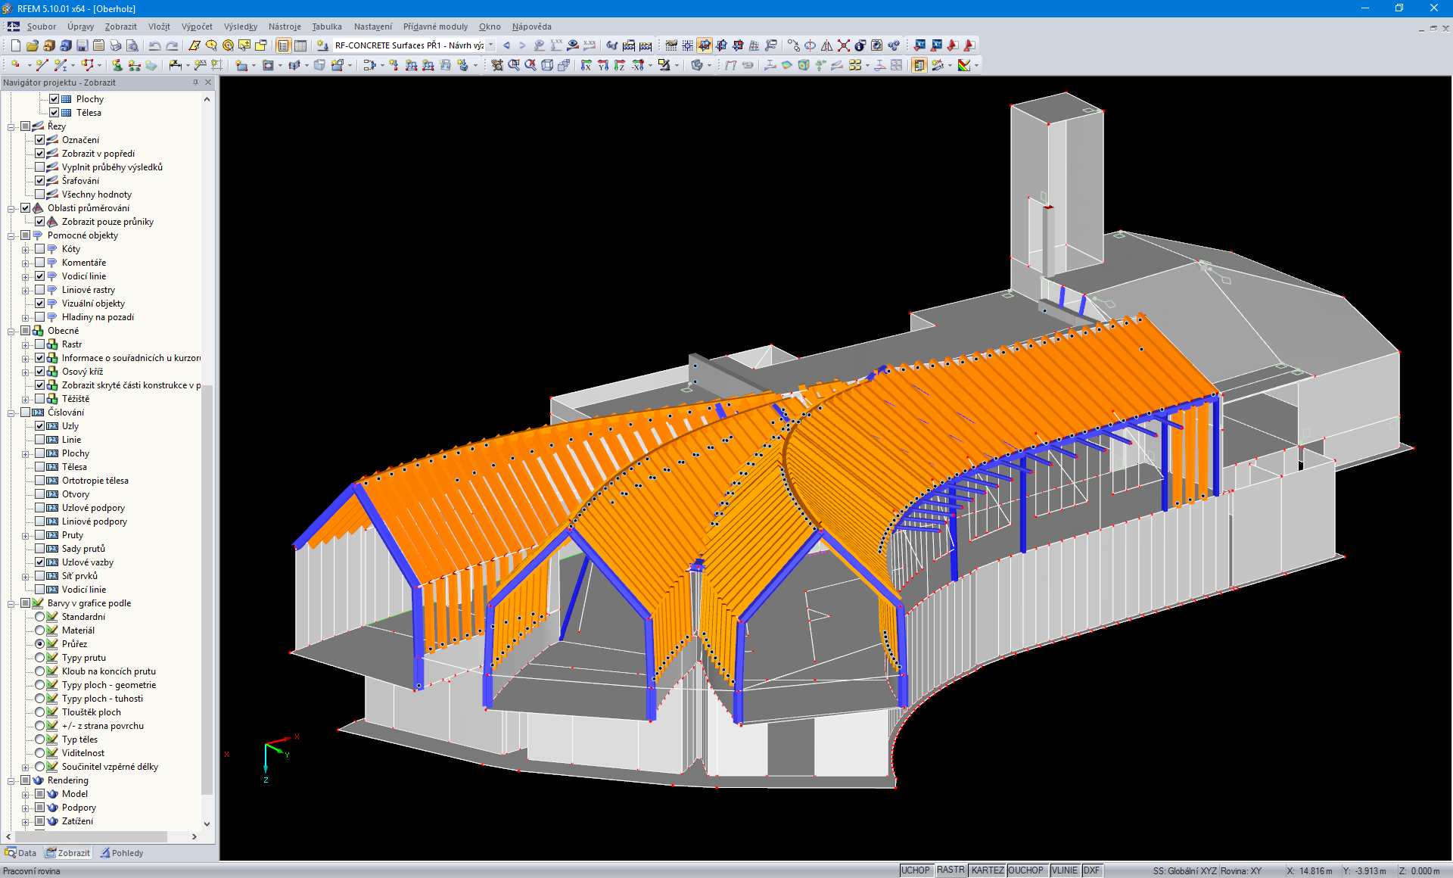Open a new project file
Viewport: 1453px width, 878px height.
[15, 45]
